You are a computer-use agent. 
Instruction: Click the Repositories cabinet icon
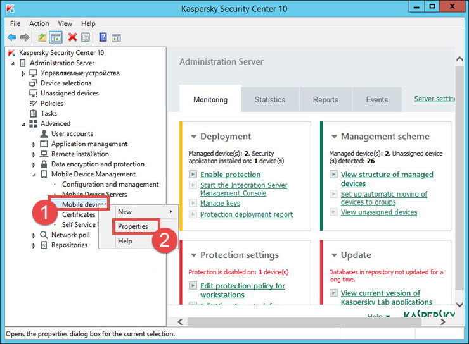pos(44,245)
